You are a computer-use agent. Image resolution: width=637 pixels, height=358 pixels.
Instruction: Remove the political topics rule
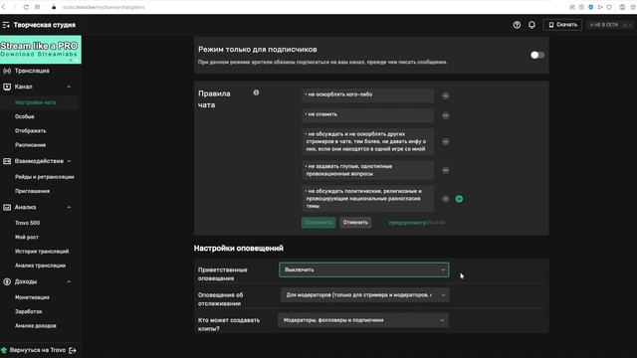(445, 199)
